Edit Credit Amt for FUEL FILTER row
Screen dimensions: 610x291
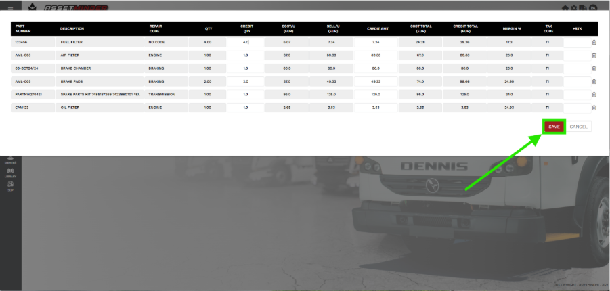pos(376,42)
